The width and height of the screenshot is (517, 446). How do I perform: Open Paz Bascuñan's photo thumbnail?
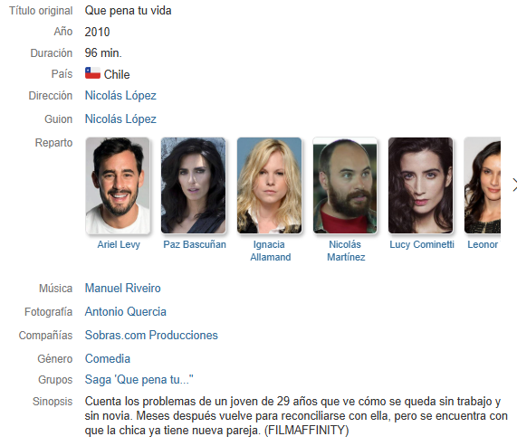click(x=194, y=185)
